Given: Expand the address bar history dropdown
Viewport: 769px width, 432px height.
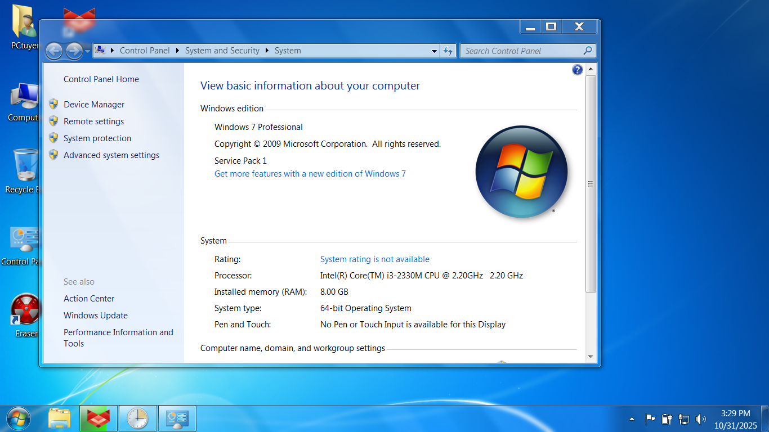Looking at the screenshot, I should [434, 51].
